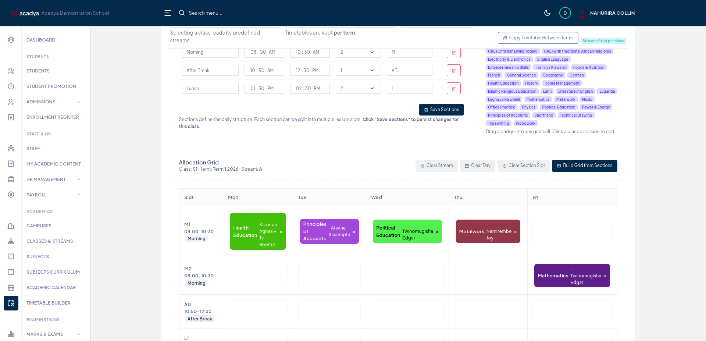Viewport: 706px width, 341px height.
Task: Open Academic Calendar via its calendar icon
Action: (x=11, y=287)
